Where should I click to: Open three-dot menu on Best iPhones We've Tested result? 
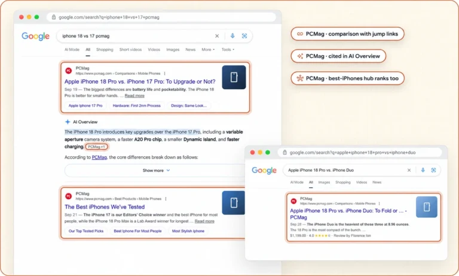tap(166, 199)
